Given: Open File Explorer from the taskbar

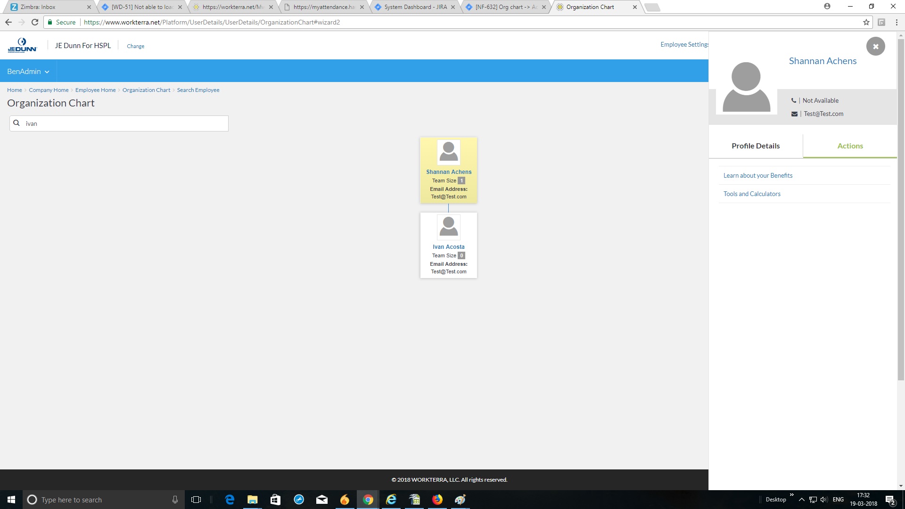Looking at the screenshot, I should point(252,500).
